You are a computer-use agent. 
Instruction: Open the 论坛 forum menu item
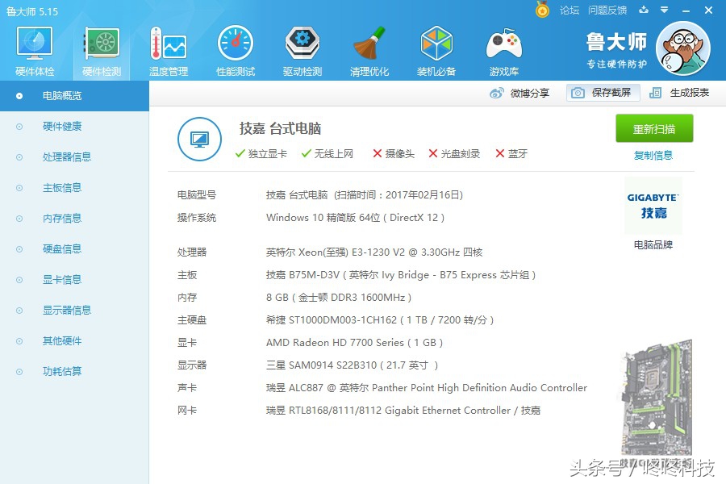pos(570,10)
